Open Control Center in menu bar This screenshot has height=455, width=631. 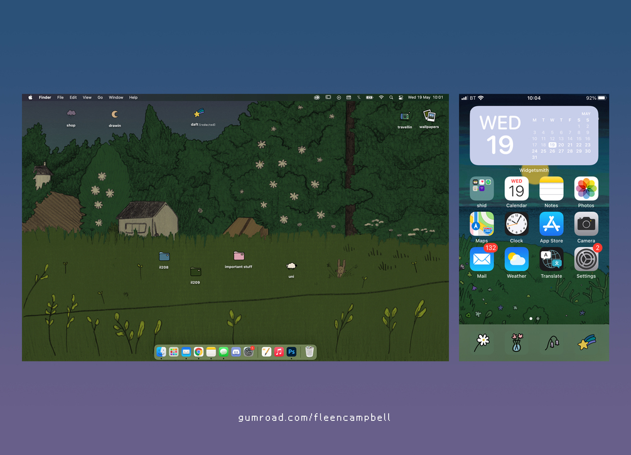(401, 97)
